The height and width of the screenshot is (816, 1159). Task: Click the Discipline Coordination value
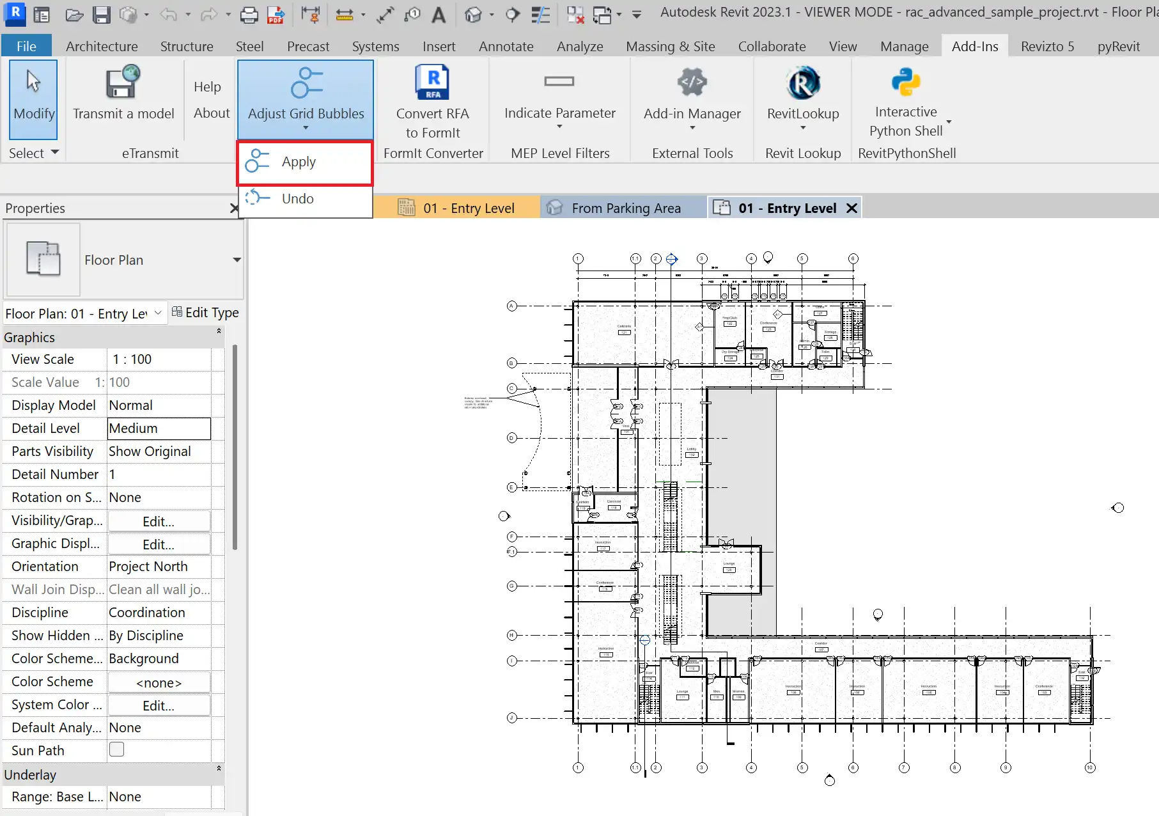(x=159, y=613)
